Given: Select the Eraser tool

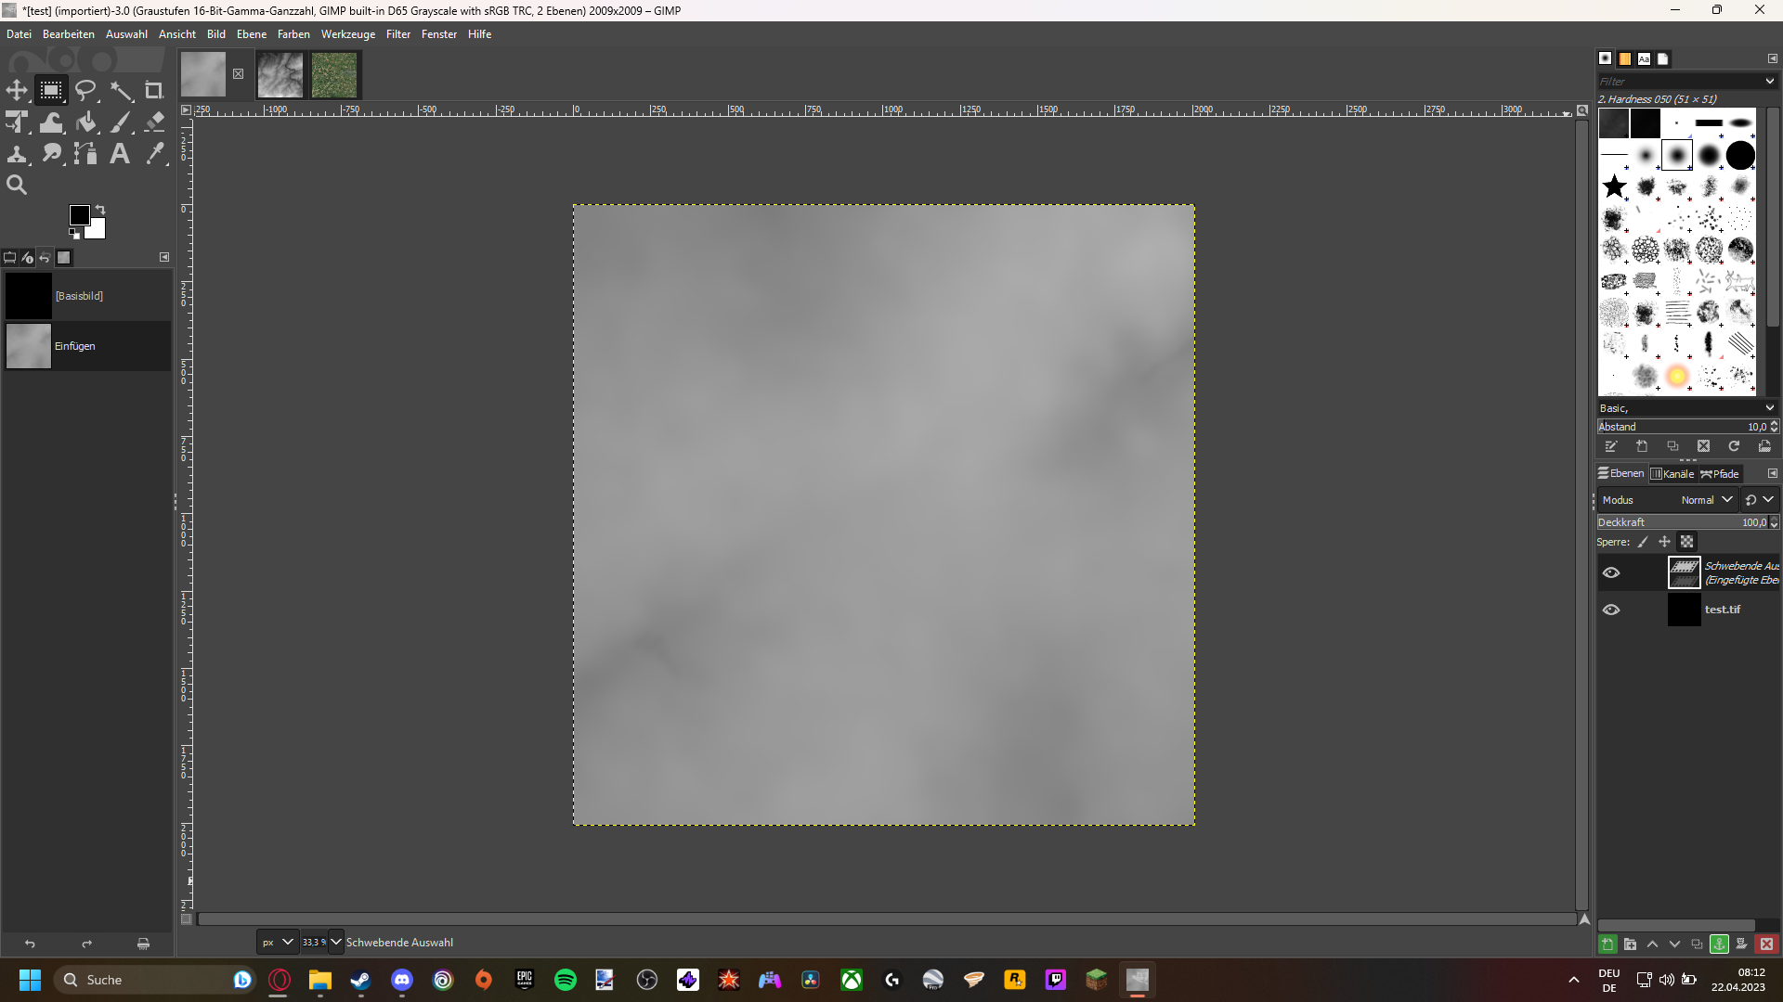Looking at the screenshot, I should pos(154,122).
